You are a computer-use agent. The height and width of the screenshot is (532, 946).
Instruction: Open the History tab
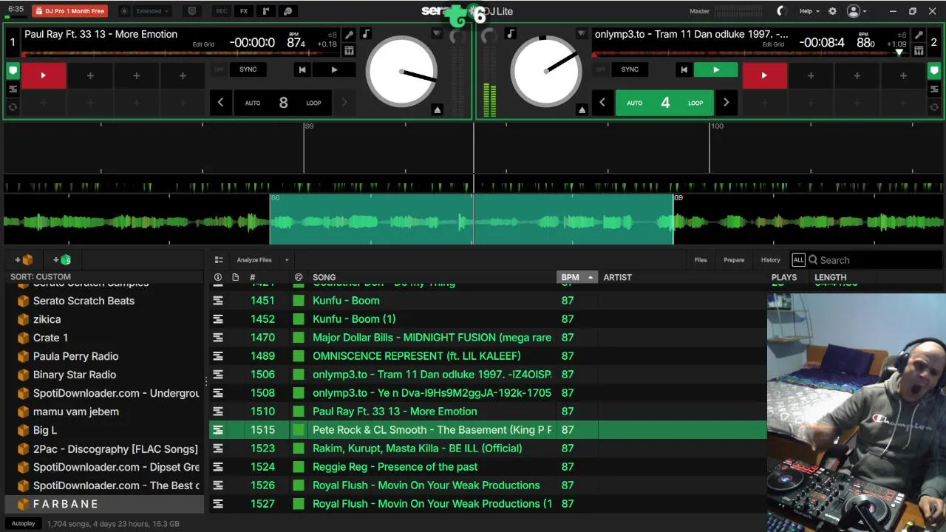point(770,260)
